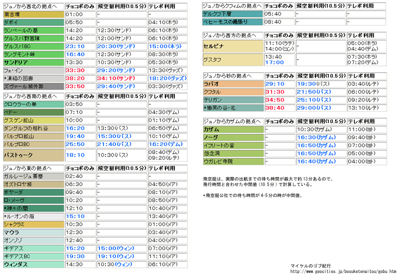400x276 pixels.
Task: Click 13:10(ルテ) teleport time for 慟哭の谷-北
Action: (363, 108)
